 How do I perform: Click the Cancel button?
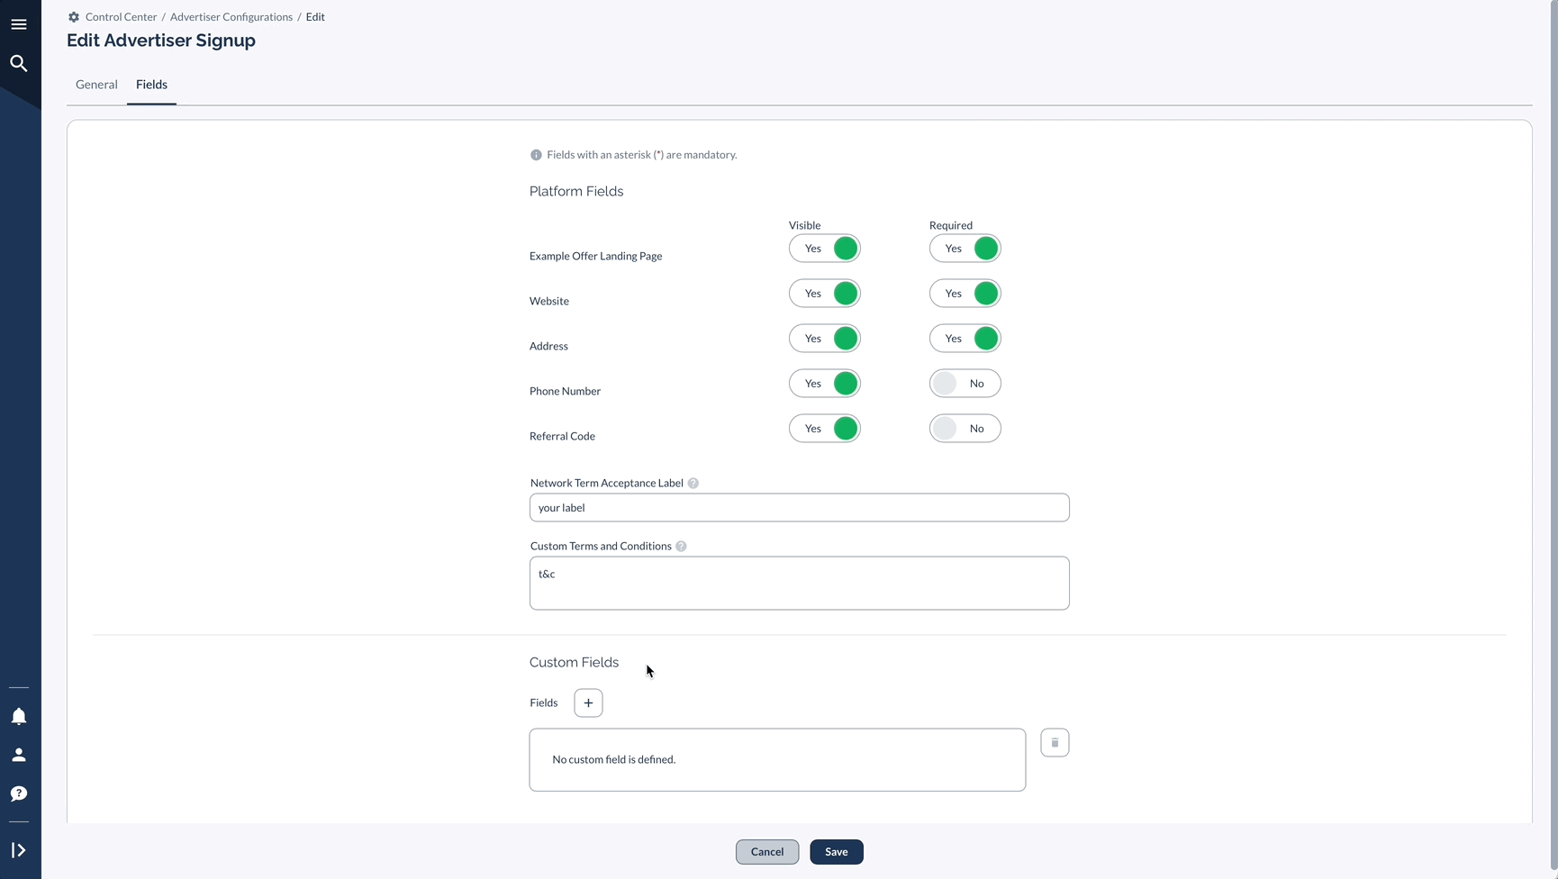point(767,852)
